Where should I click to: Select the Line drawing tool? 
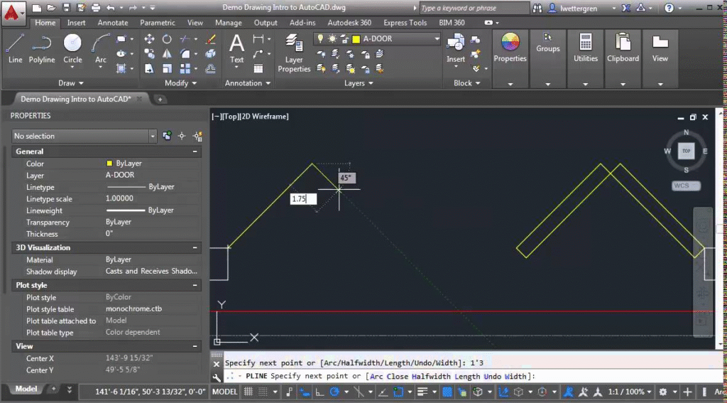pos(15,48)
